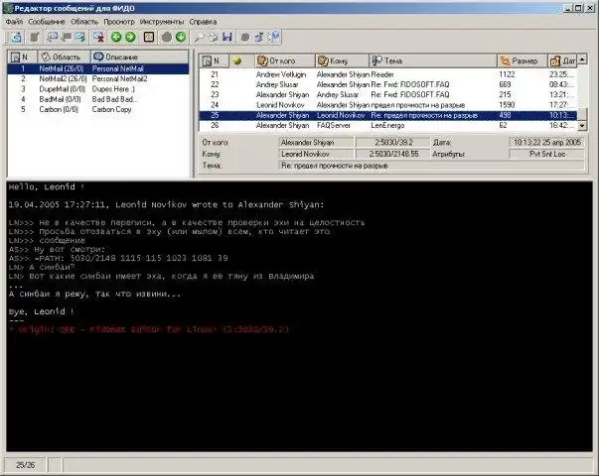The height and width of the screenshot is (476, 599).
Task: Click the delete message icon with red X
Action: click(x=99, y=37)
